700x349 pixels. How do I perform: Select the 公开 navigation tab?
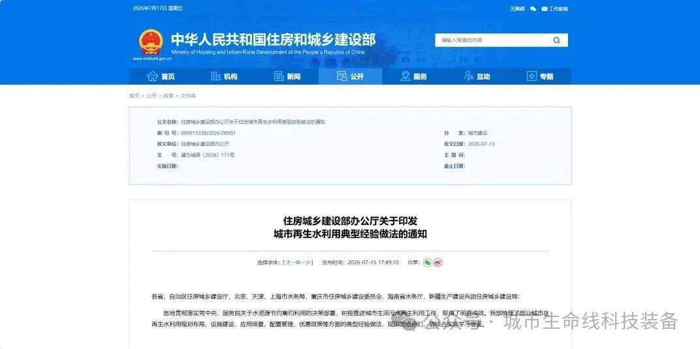351,76
